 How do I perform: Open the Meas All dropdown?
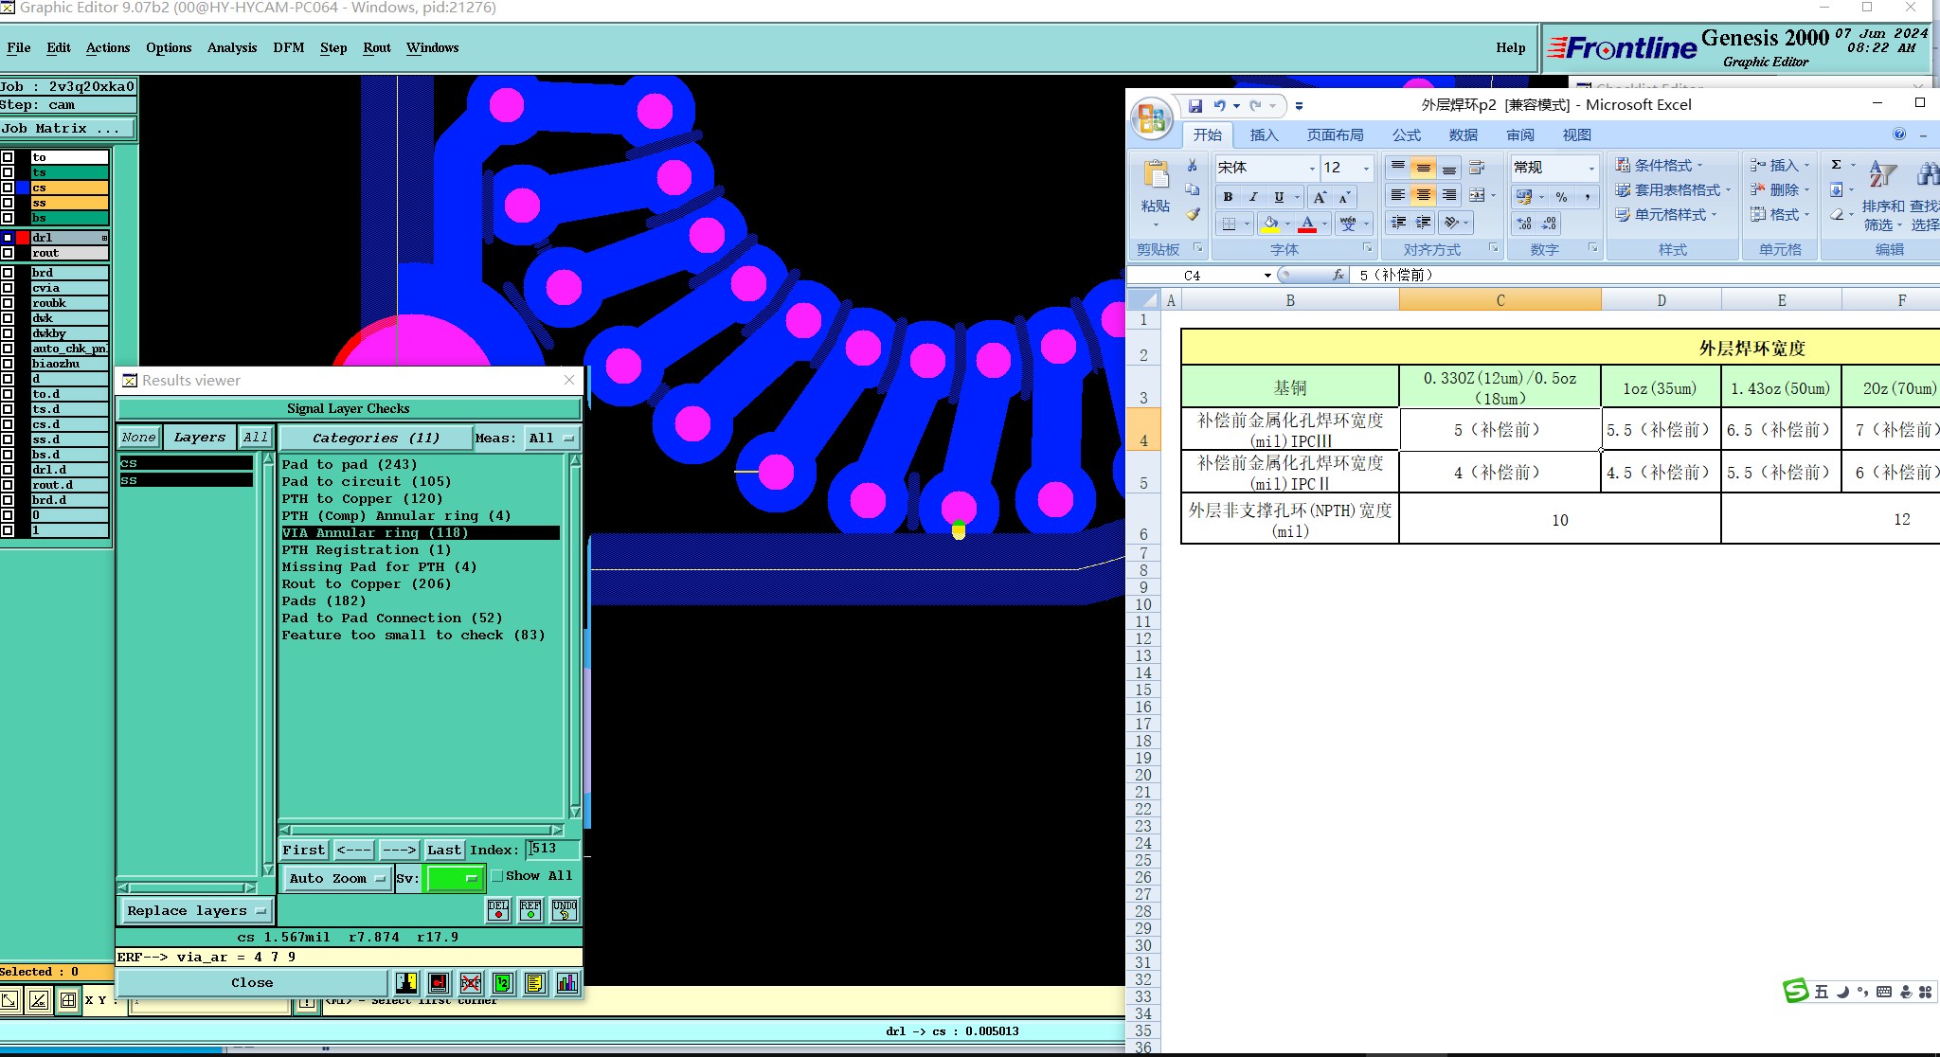tap(551, 438)
